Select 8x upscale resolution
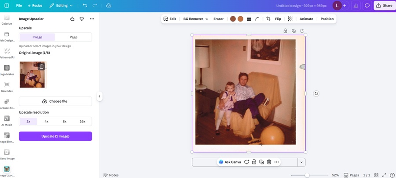The image size is (396, 178). tap(64, 121)
